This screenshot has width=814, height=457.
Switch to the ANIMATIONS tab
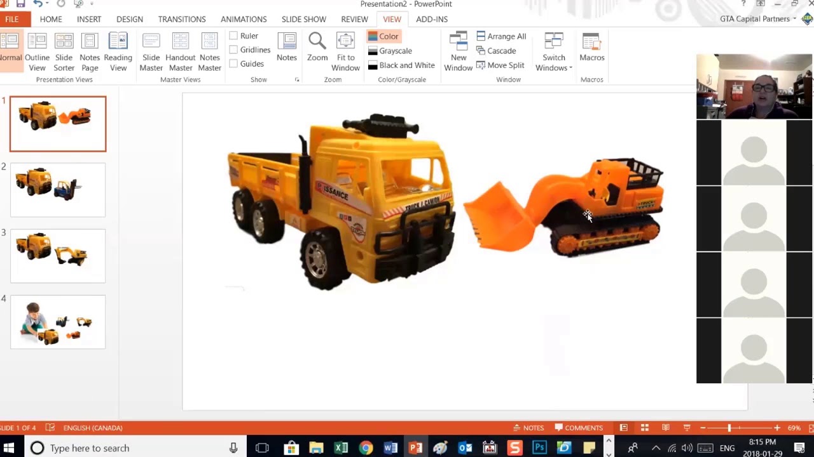244,20
